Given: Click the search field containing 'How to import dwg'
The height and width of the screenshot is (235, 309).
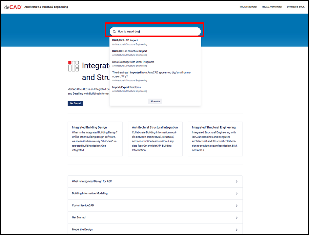Looking at the screenshot, I should [x=155, y=31].
